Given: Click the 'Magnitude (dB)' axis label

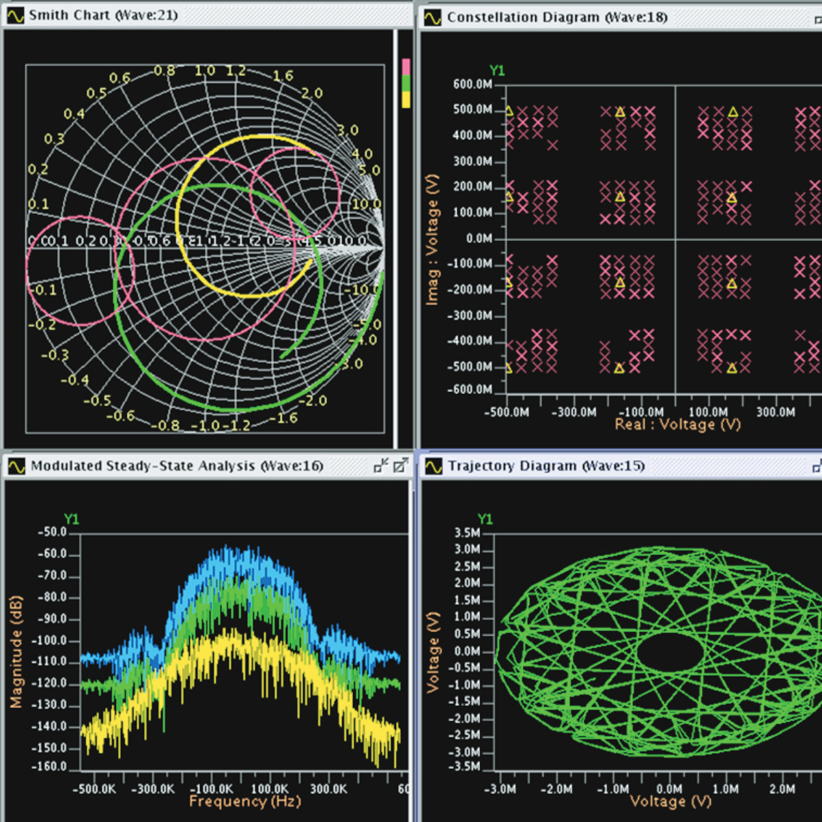Looking at the screenshot, I should pos(16,651).
